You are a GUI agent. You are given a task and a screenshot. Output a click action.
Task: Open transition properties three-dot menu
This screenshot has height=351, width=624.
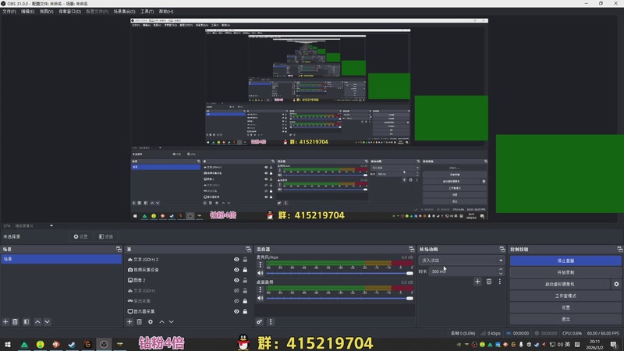500,282
